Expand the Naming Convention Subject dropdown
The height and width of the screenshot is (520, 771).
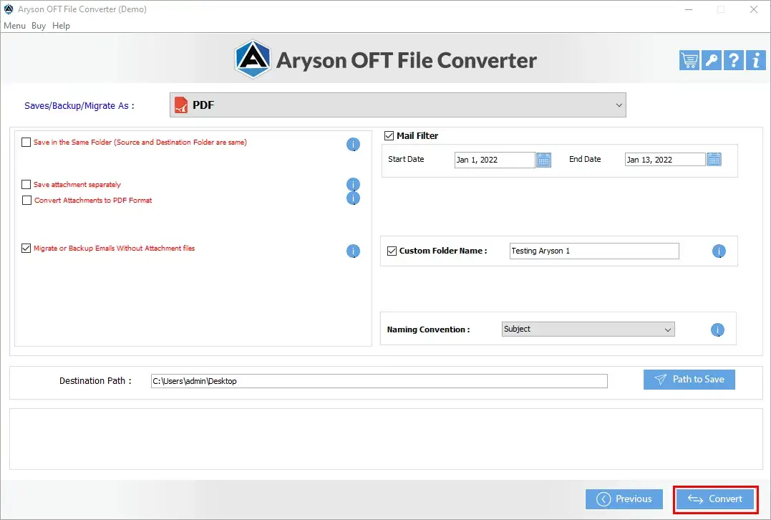tap(588, 329)
